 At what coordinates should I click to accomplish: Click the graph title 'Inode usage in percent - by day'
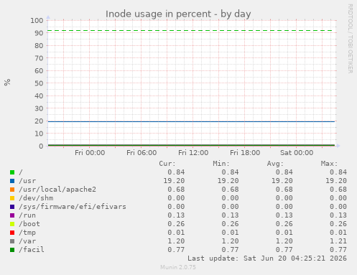178,14
